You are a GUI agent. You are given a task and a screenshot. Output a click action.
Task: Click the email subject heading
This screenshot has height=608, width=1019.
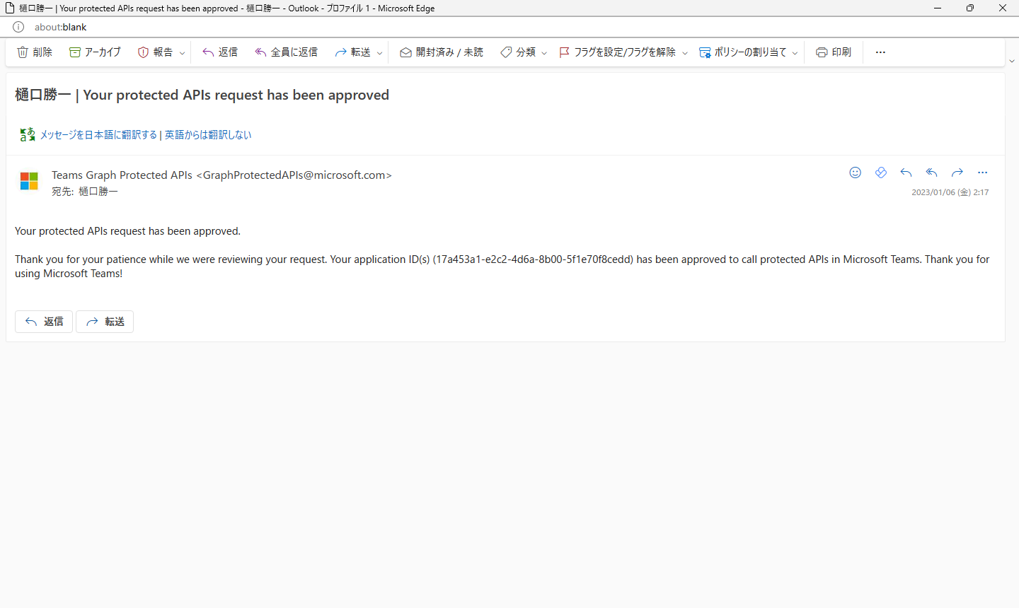click(202, 95)
